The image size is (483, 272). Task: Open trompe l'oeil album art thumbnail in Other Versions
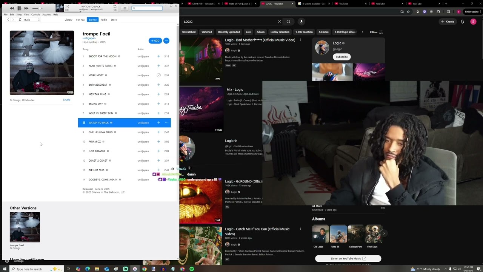[25, 227]
